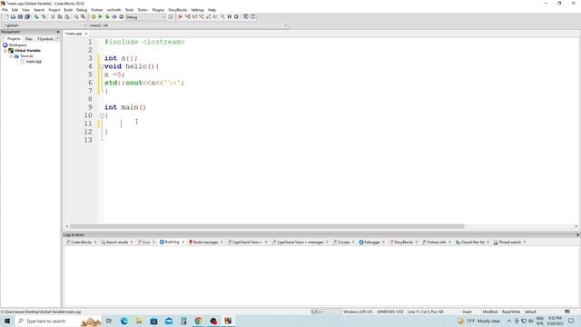Viewport: 581px width, 327px height.
Task: Click the Run to cursor debug icon
Action: [x=188, y=16]
